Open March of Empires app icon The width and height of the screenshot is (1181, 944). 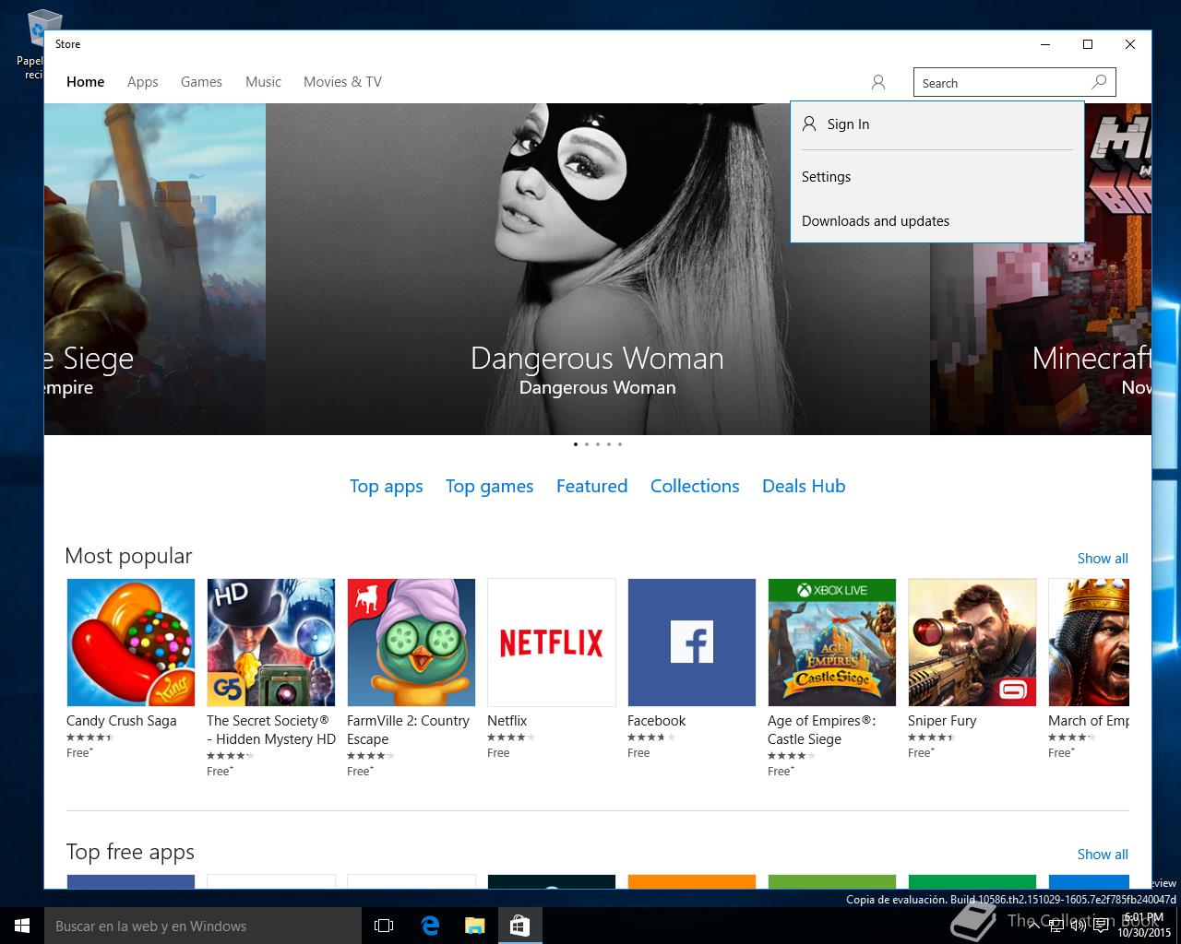1089,643
